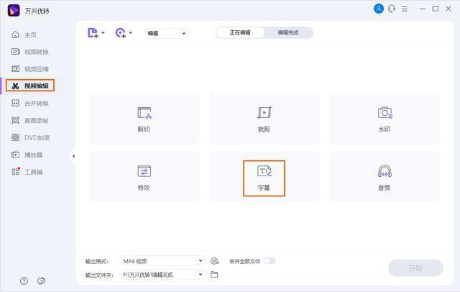Expand load disc dropdown arrow

point(131,32)
